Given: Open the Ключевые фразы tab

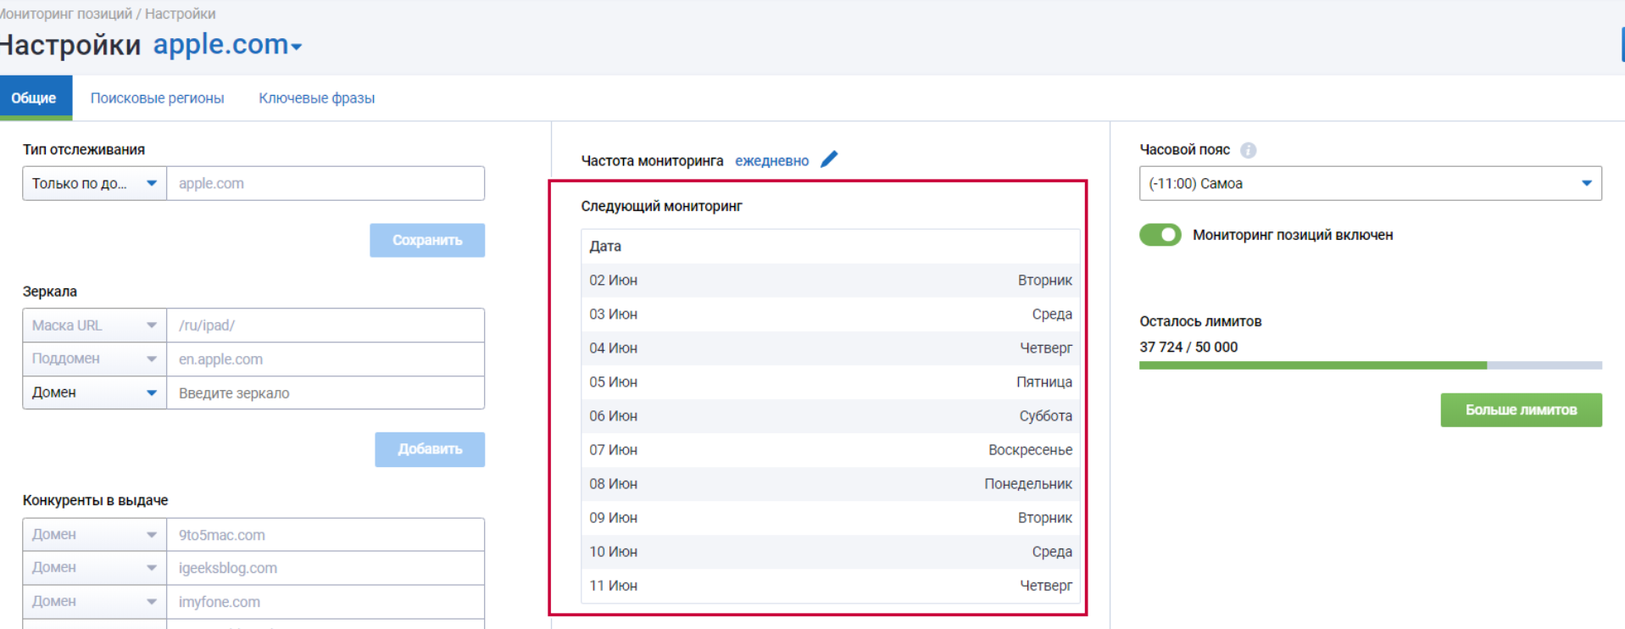Looking at the screenshot, I should [x=316, y=98].
